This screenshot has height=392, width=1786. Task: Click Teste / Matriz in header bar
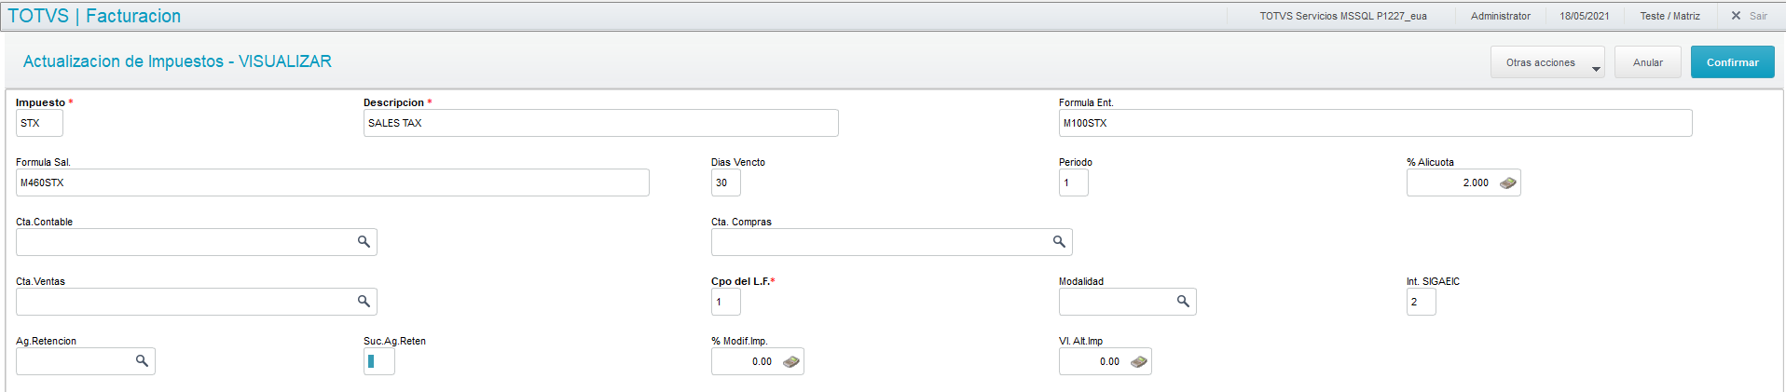tap(1669, 16)
